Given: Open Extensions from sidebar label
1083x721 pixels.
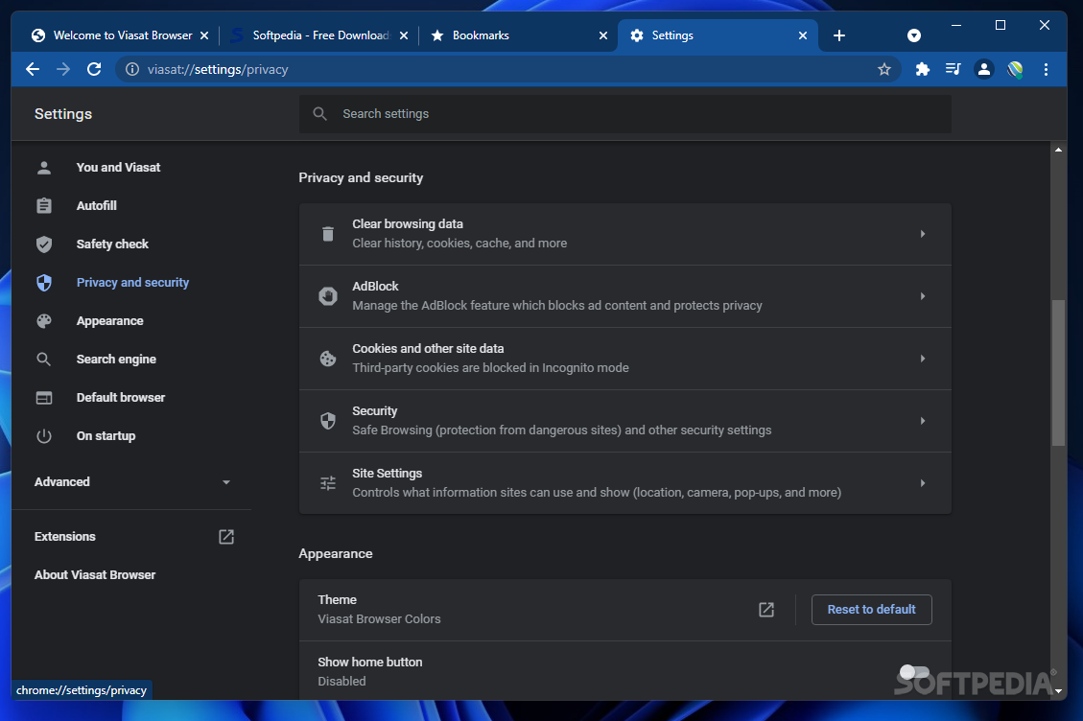Looking at the screenshot, I should (65, 537).
